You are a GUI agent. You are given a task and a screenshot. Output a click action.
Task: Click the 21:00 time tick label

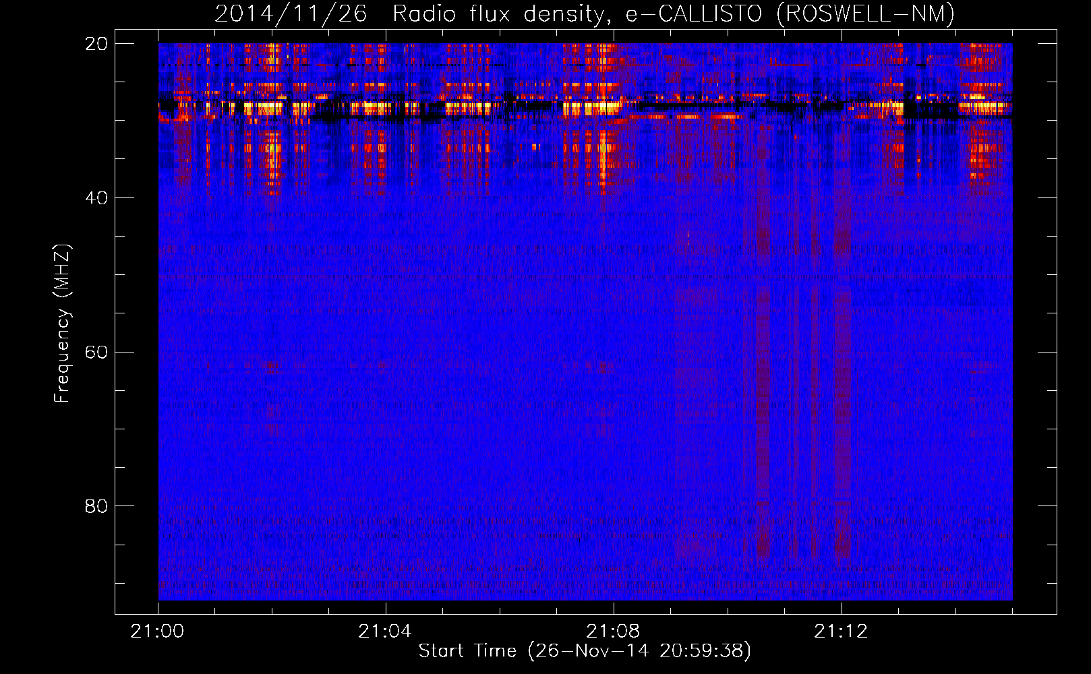click(x=158, y=632)
